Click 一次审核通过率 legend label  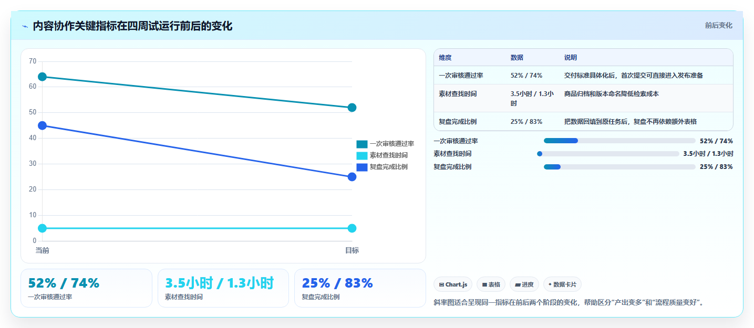click(392, 144)
